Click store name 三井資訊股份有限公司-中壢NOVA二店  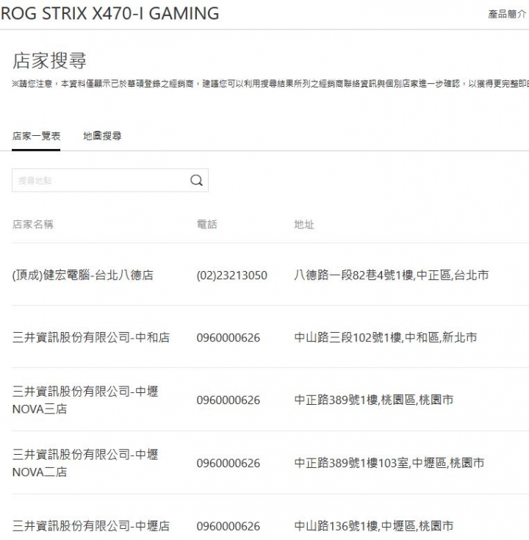tap(85, 463)
